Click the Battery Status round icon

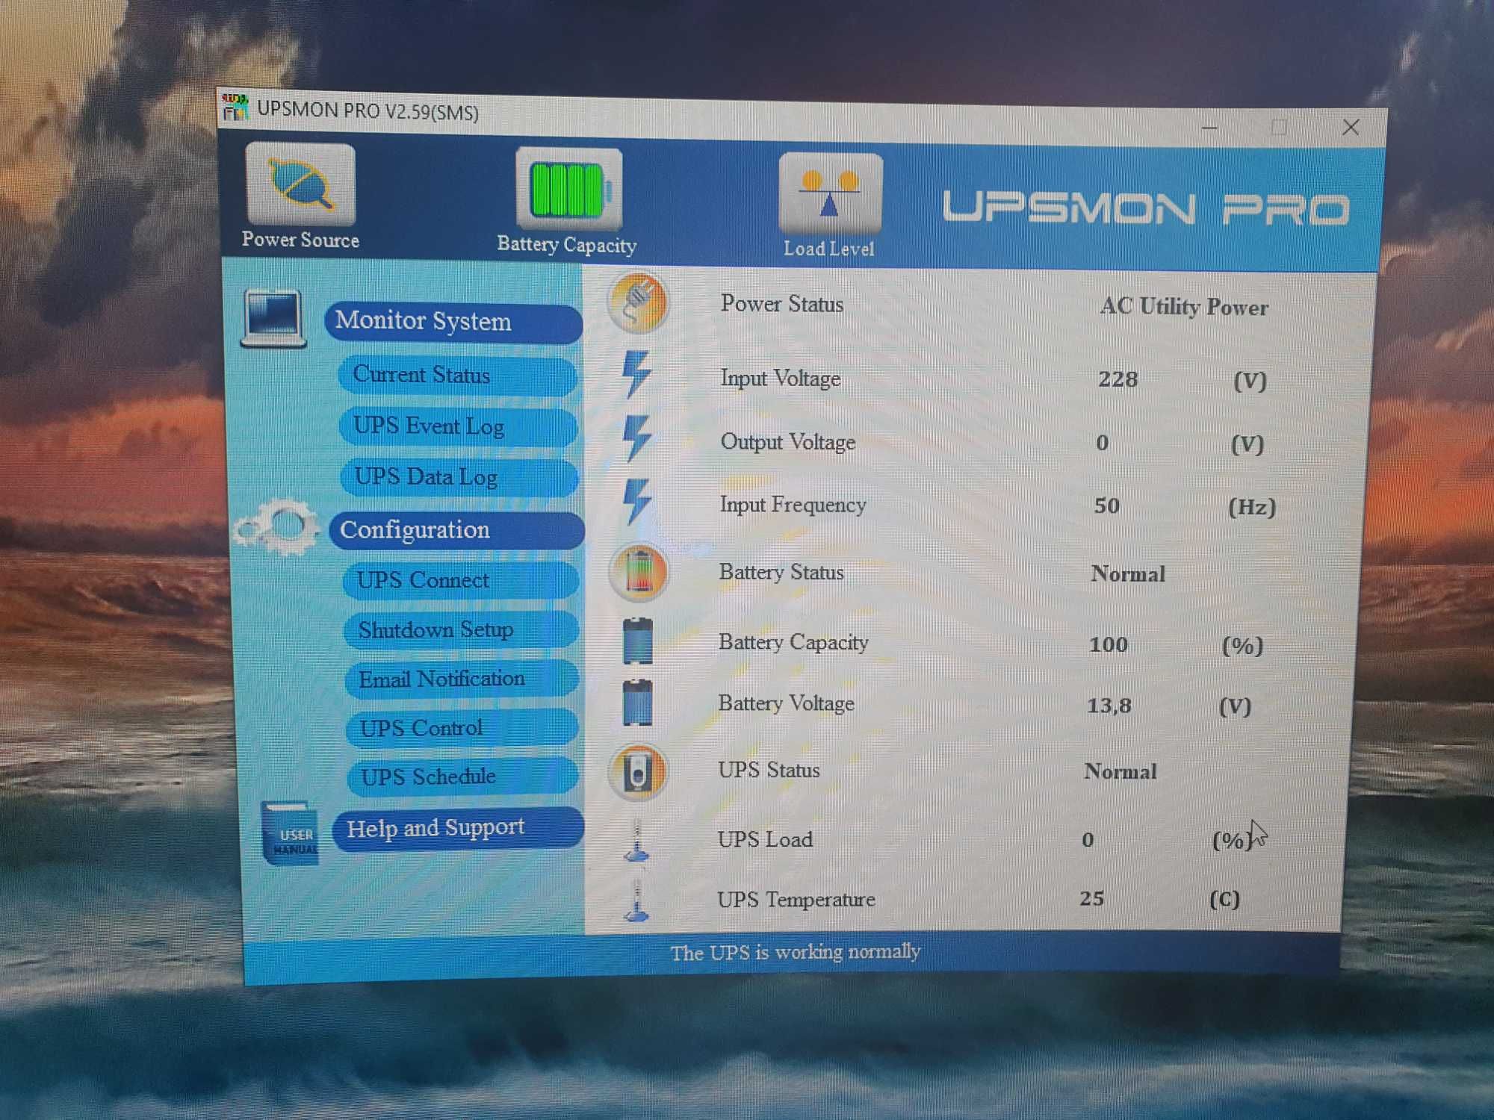click(638, 572)
